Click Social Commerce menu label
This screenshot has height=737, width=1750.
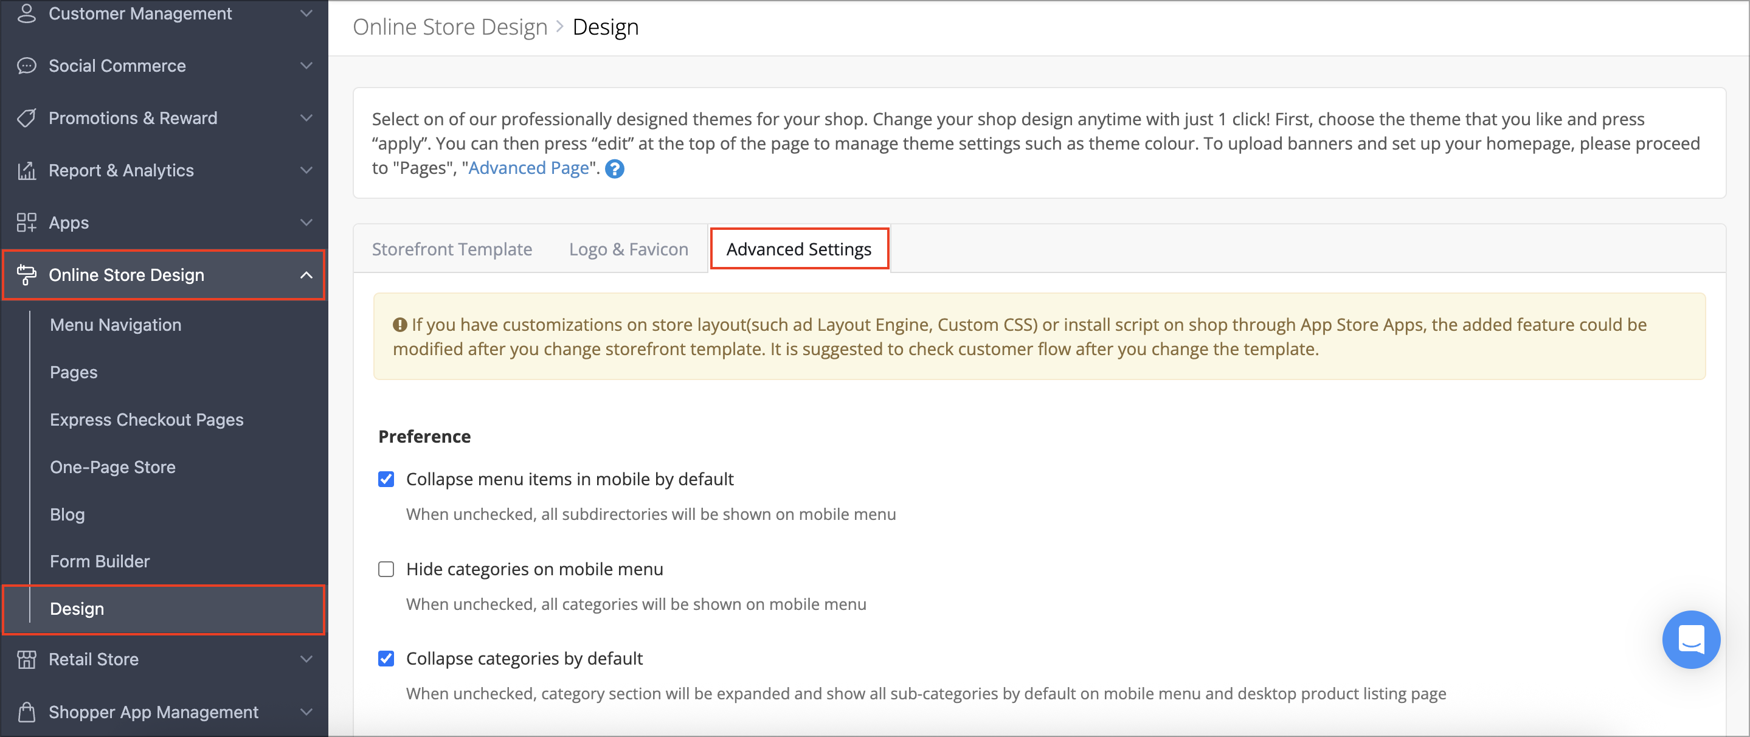click(x=117, y=66)
